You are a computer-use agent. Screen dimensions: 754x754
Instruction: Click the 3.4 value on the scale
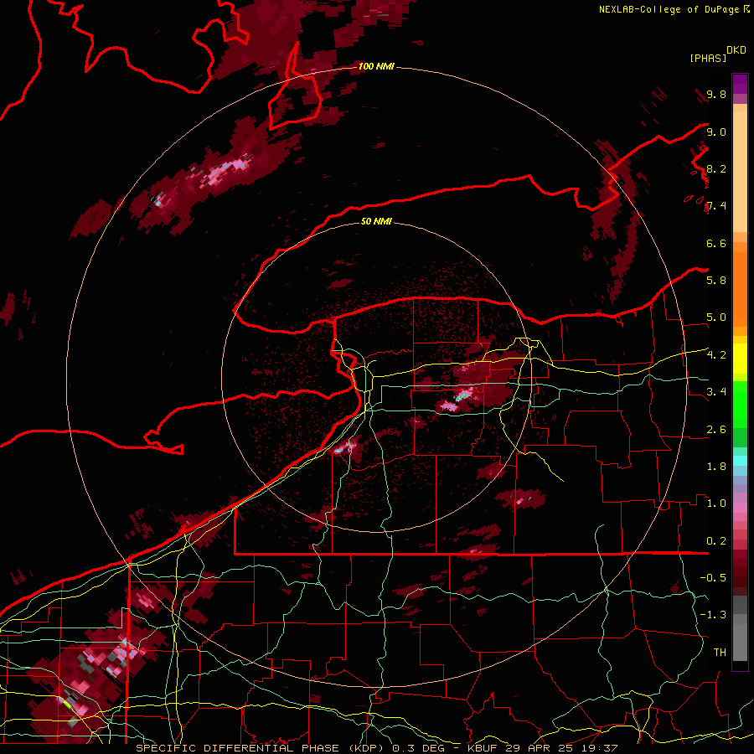pyautogui.click(x=716, y=392)
